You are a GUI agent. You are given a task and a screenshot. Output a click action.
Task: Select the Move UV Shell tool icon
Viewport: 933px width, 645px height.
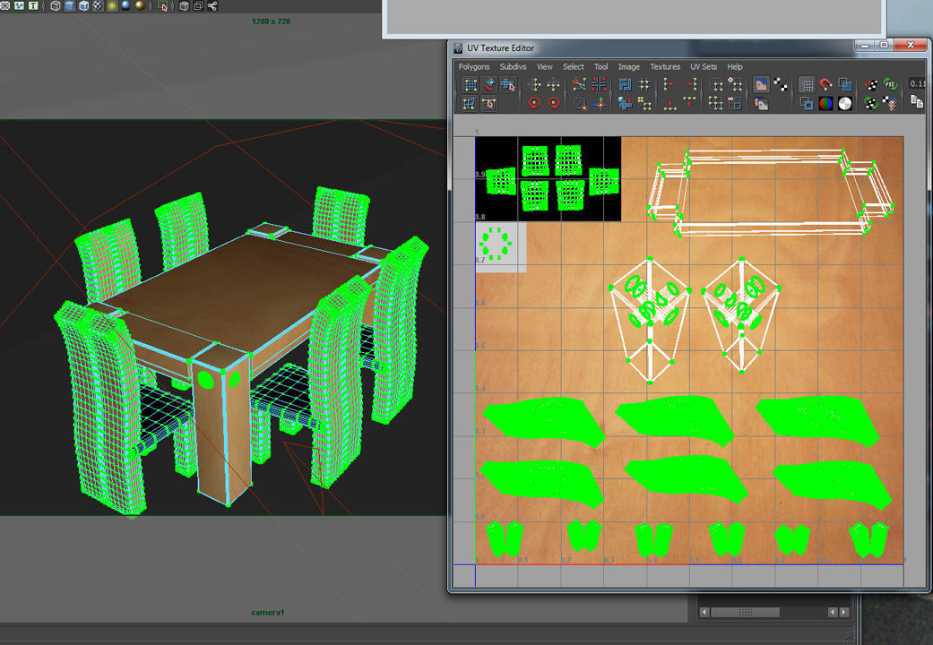click(x=507, y=85)
